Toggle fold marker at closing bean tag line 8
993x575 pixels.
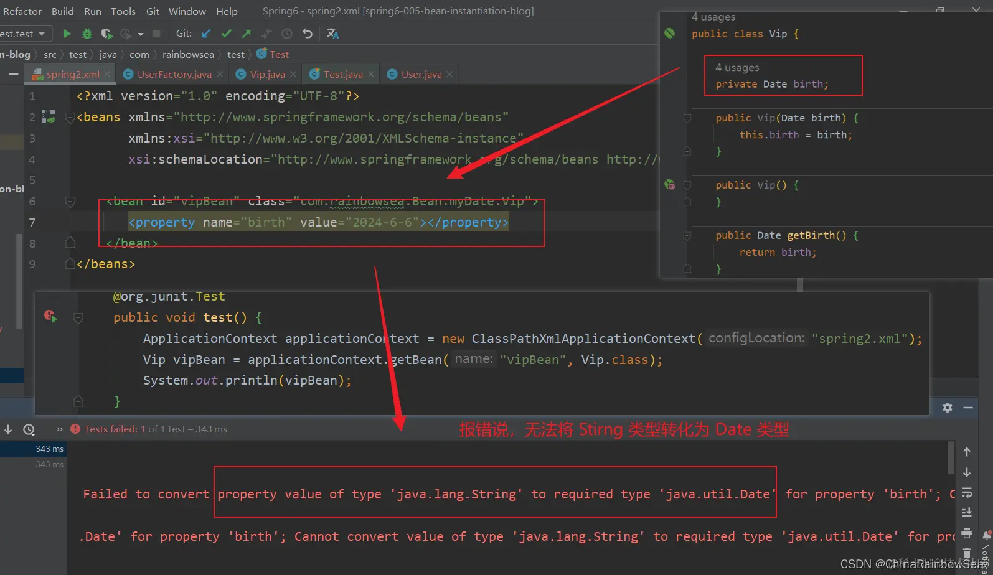click(x=70, y=243)
